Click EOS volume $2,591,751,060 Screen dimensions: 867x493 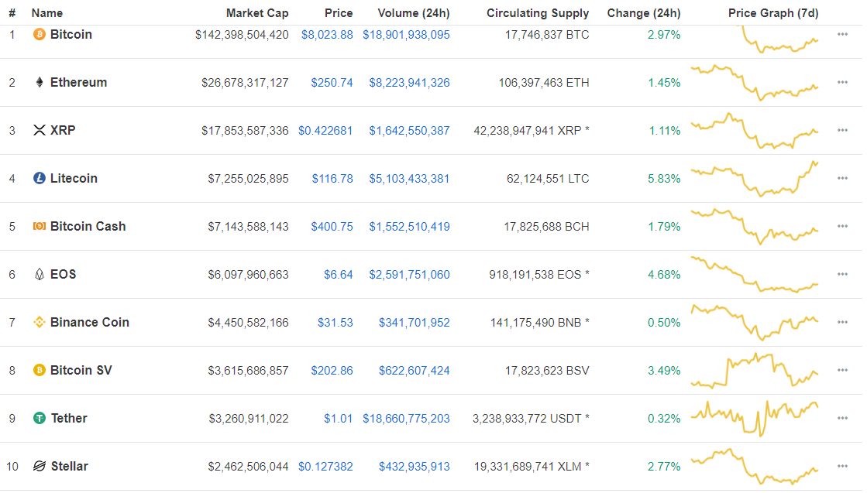pos(409,275)
